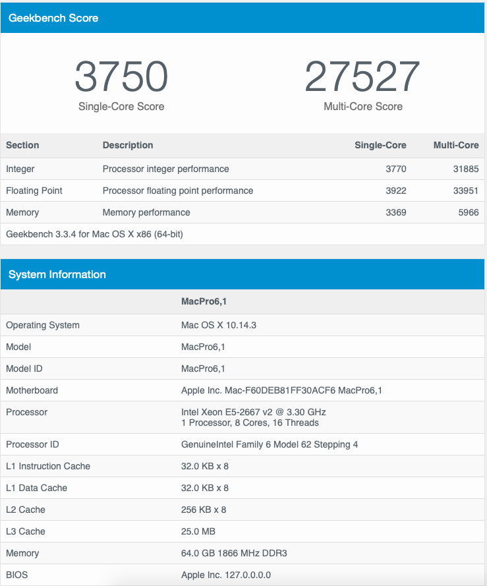Screen dimensions: 487x586
Task: Click the Multi-Core column header
Action: 456,145
